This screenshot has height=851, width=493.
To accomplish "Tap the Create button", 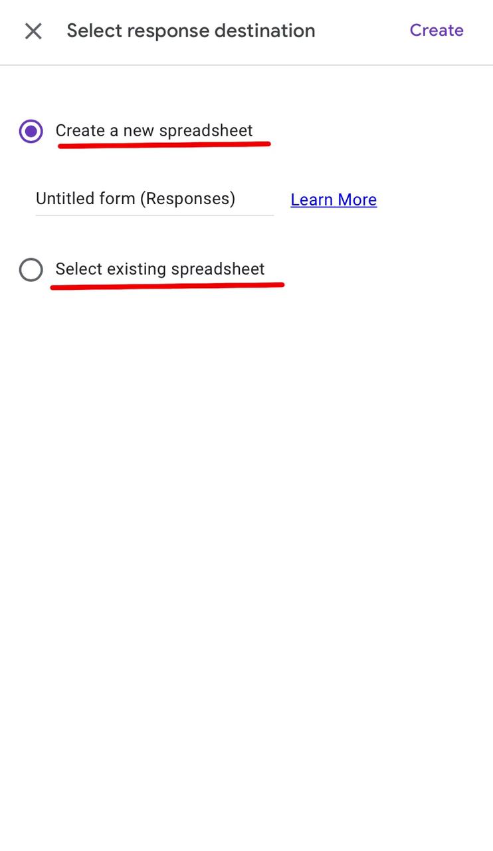I will tap(437, 31).
